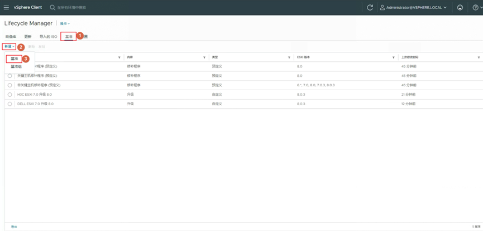The image size is (483, 231).
Task: Sort by the 类型 column header
Action: click(x=215, y=57)
